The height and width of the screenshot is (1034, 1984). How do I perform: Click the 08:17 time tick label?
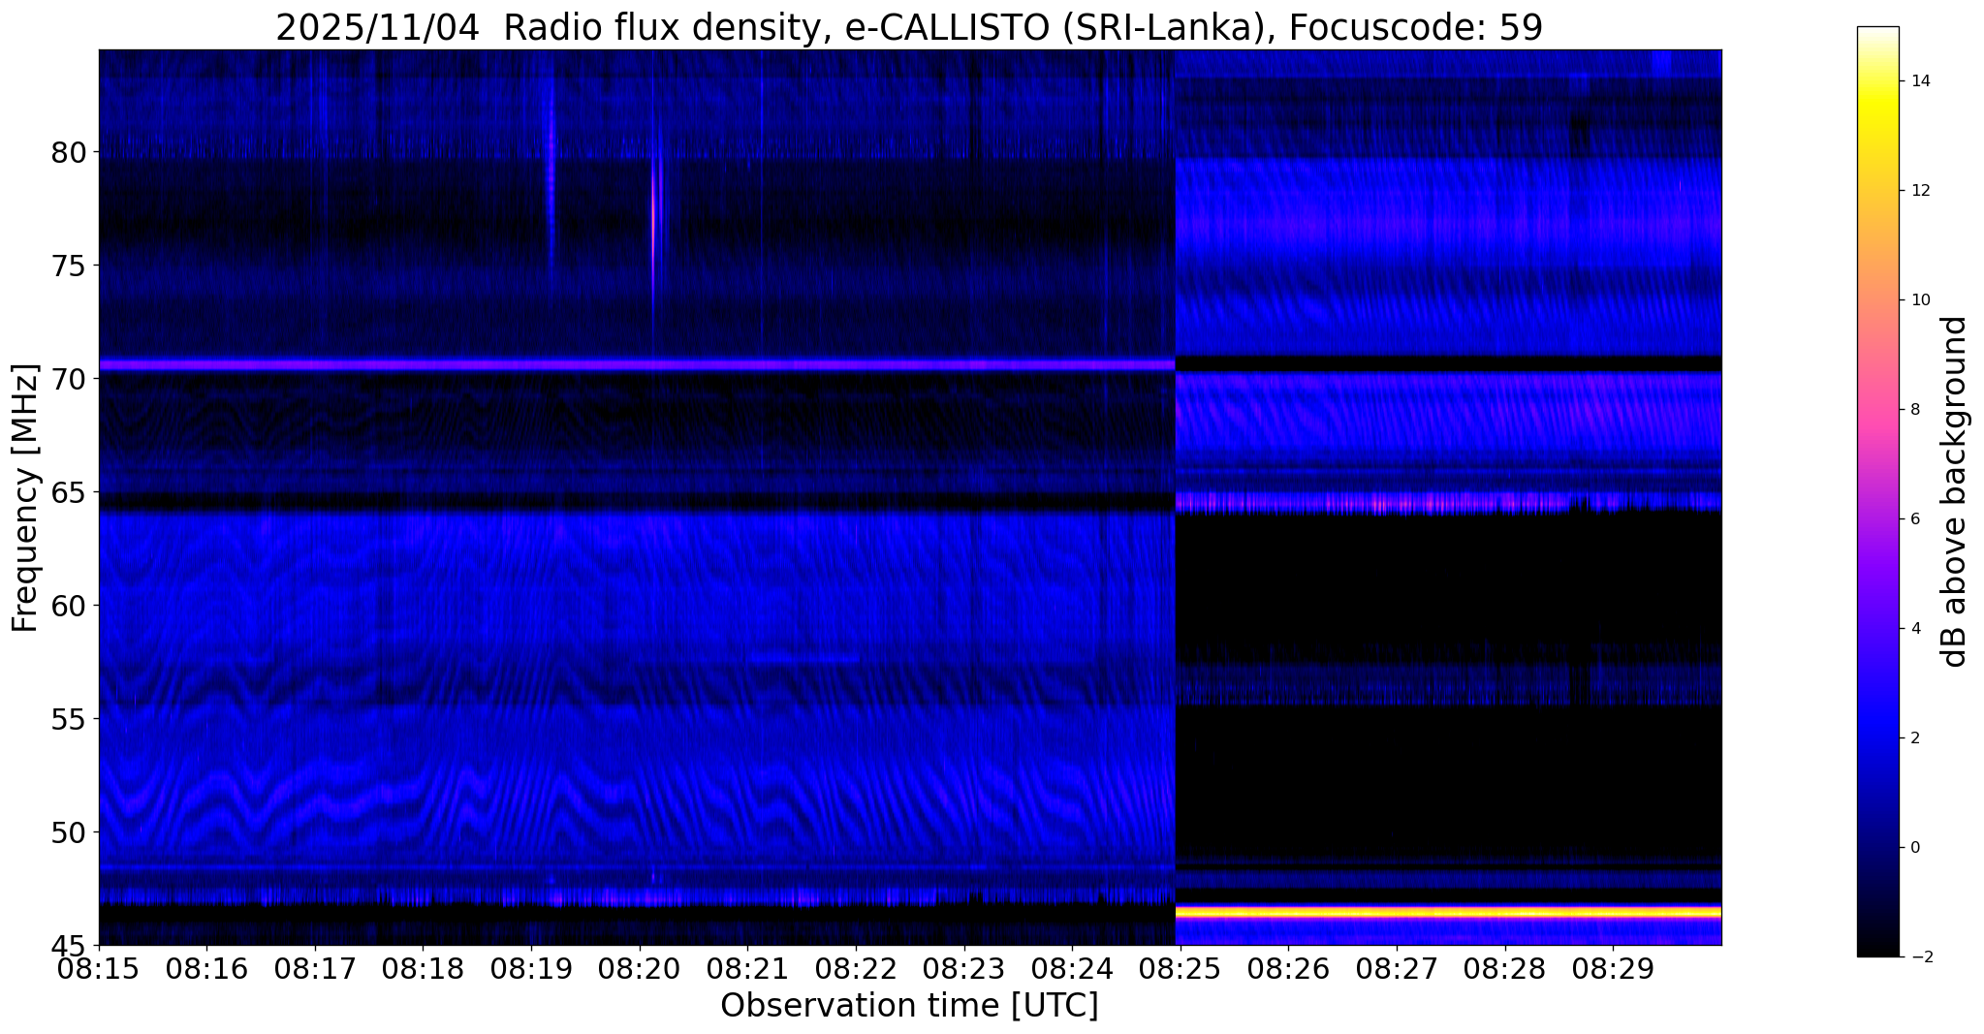(315, 968)
